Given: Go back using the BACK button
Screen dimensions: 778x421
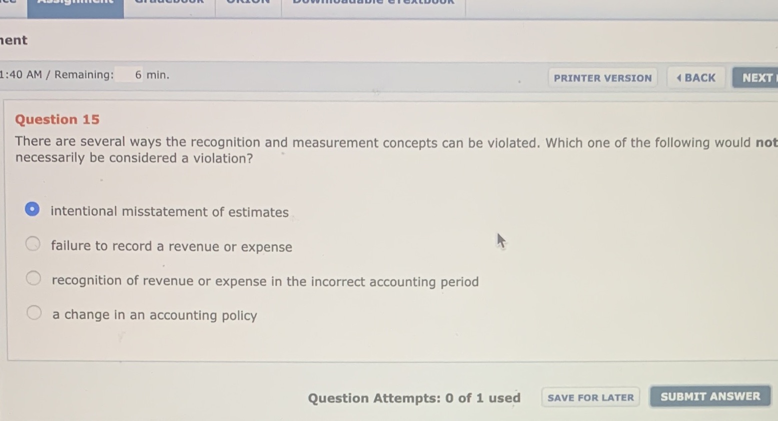Looking at the screenshot, I should (696, 77).
